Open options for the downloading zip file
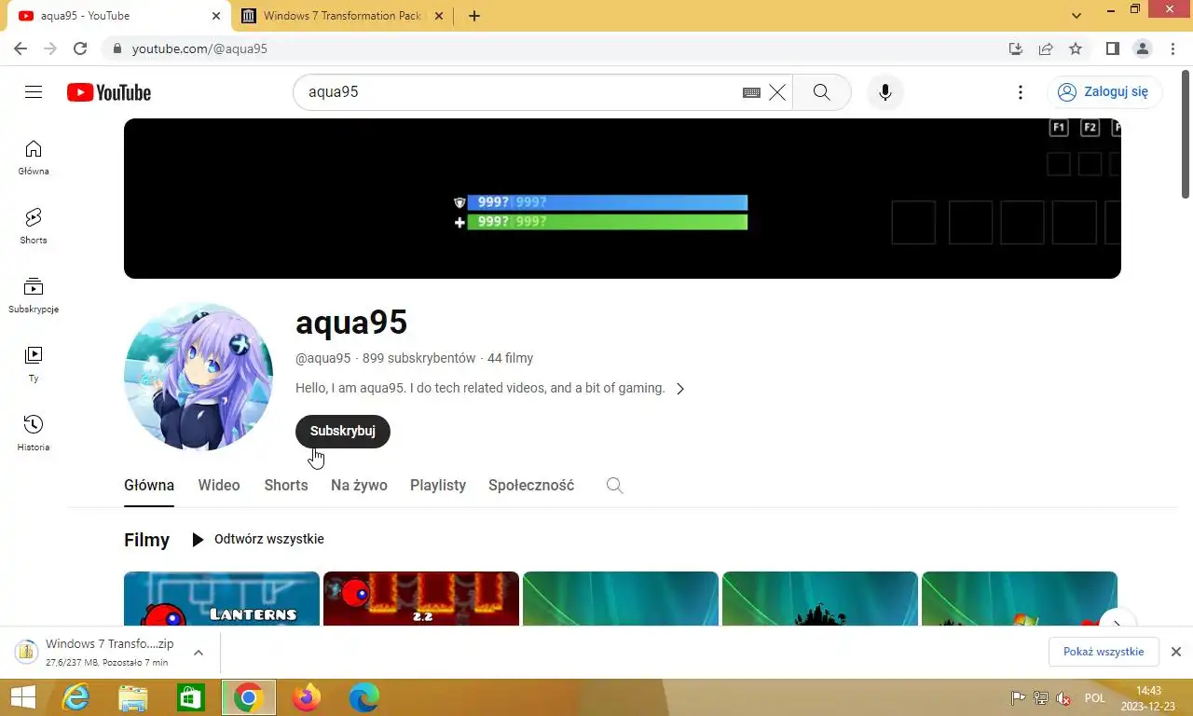Image resolution: width=1193 pixels, height=716 pixels. coord(199,653)
